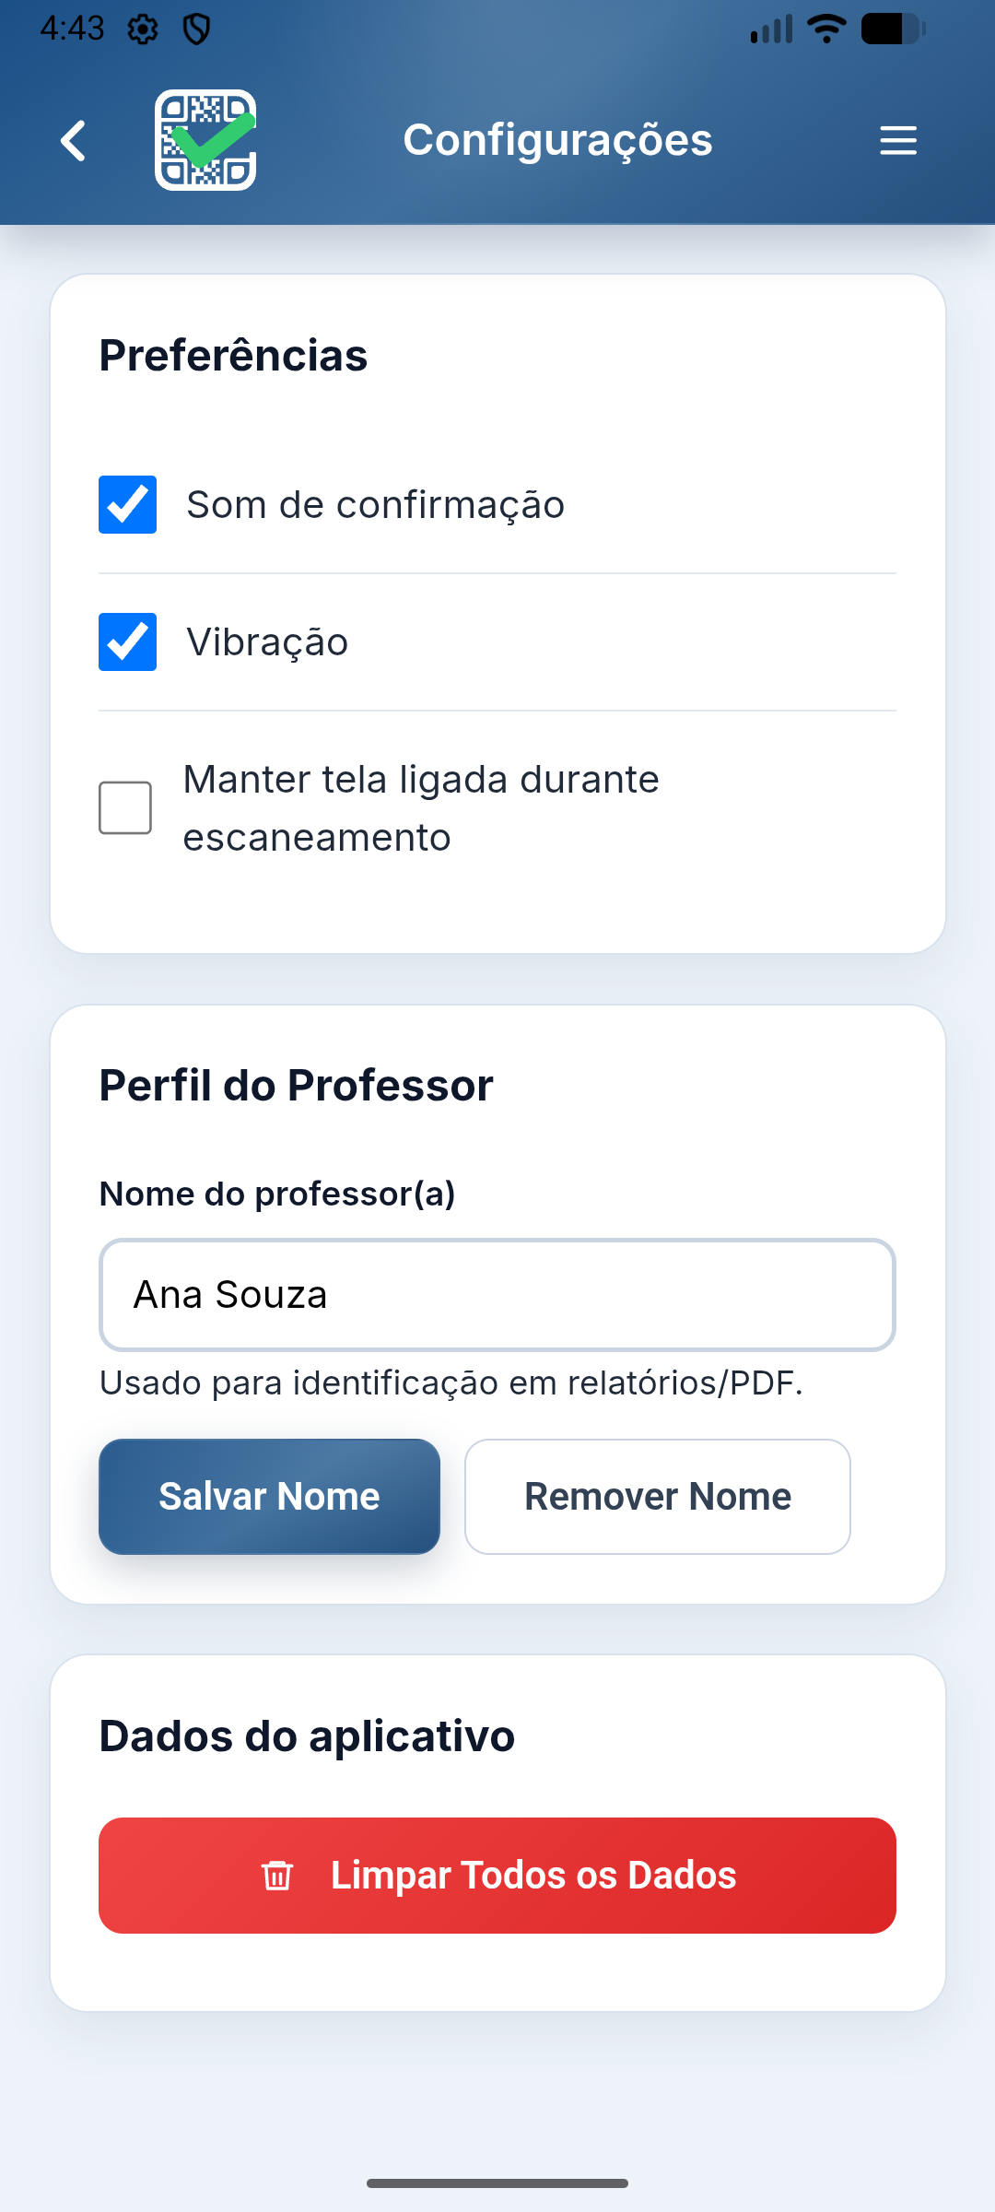
Task: Tap the Wi-Fi status icon
Action: point(826,29)
